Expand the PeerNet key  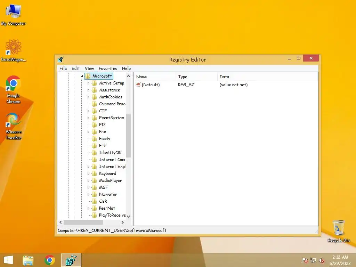[x=88, y=209]
